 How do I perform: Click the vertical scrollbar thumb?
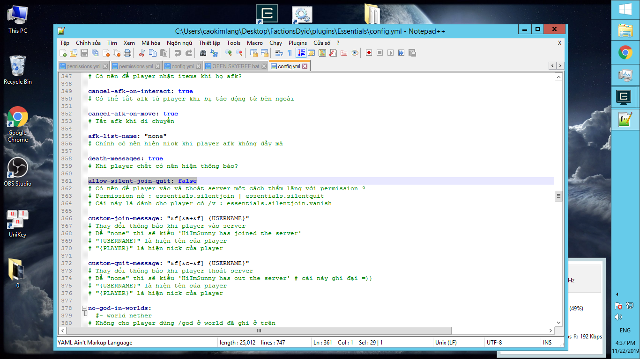(x=558, y=196)
